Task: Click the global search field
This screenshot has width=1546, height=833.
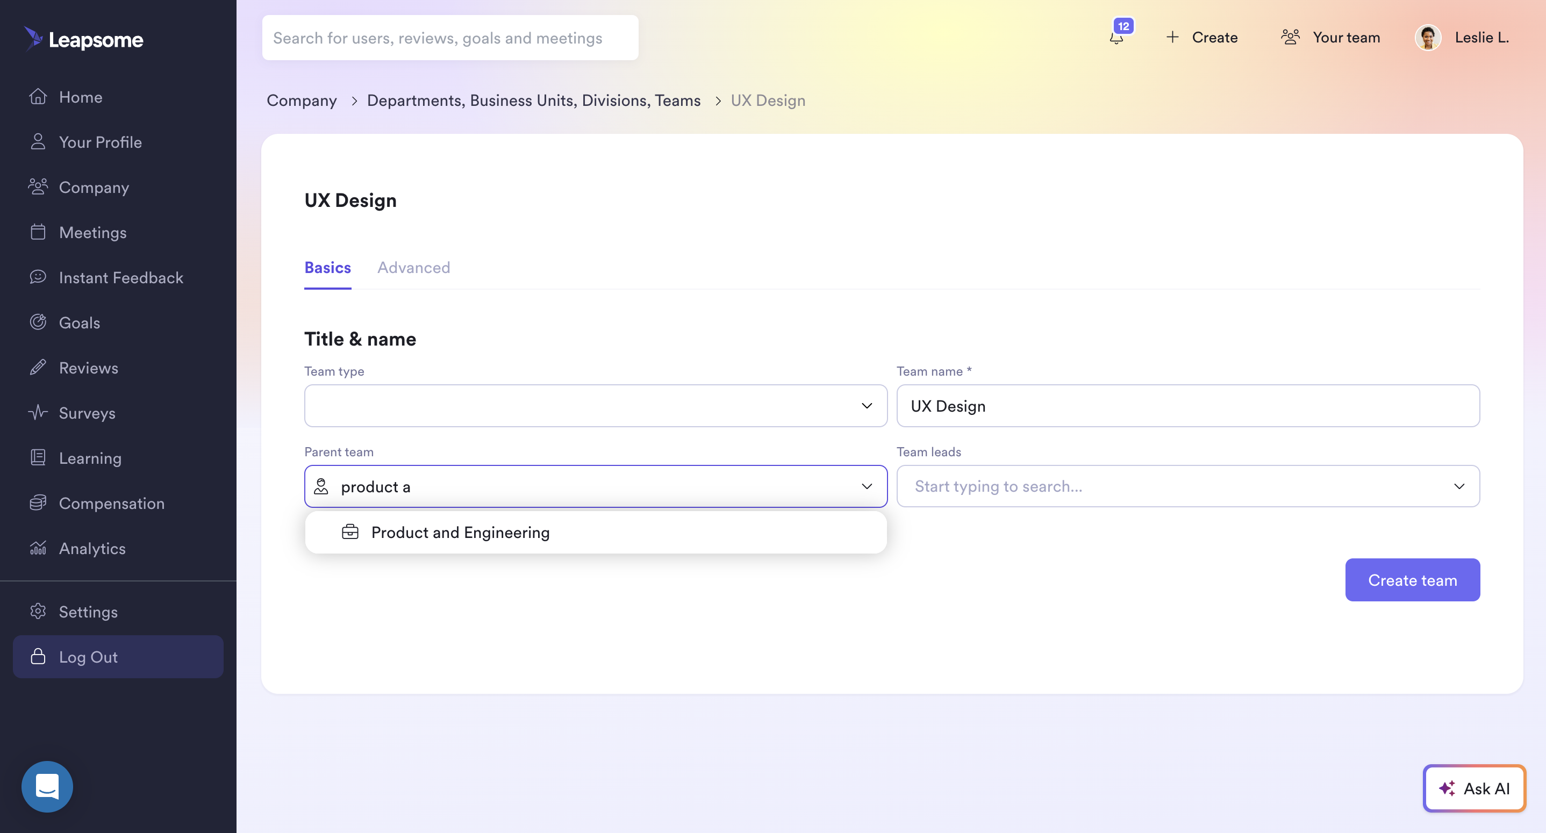Action: point(449,38)
